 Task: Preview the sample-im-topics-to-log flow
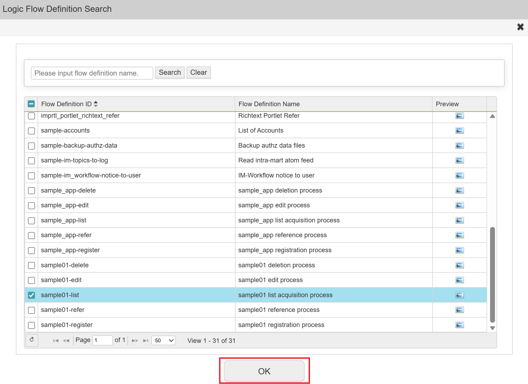459,161
